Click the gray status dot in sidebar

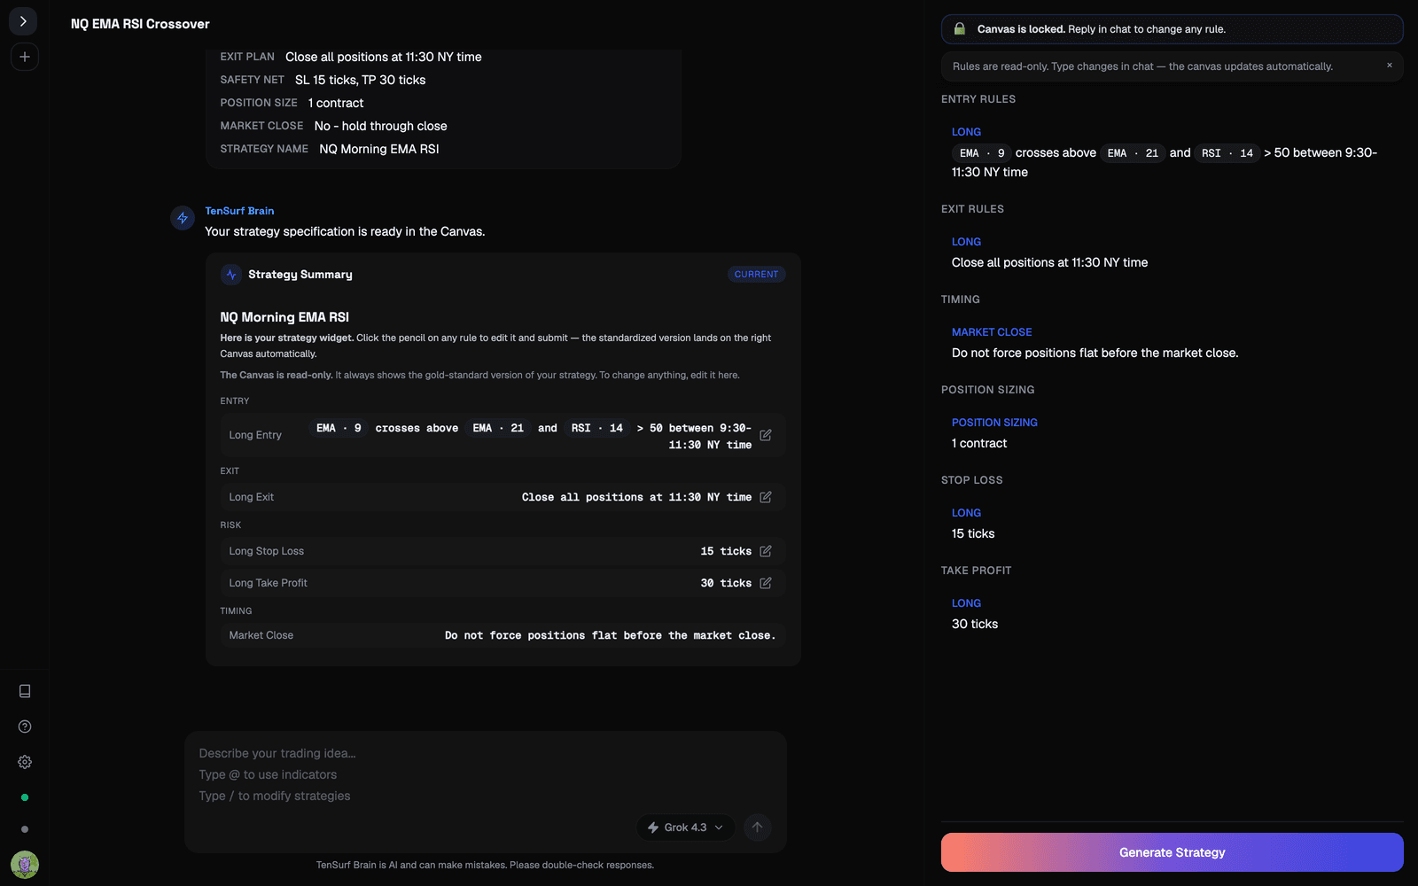point(25,829)
